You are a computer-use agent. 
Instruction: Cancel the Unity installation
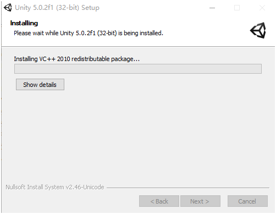coord(247,201)
